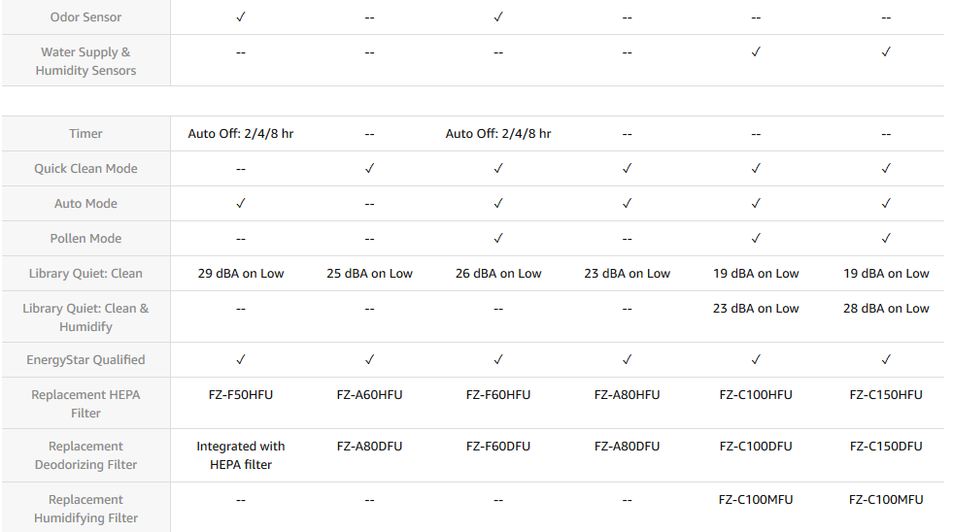The image size is (953, 532).
Task: Click the Odor Sensor checkmark in first product column
Action: (x=241, y=17)
